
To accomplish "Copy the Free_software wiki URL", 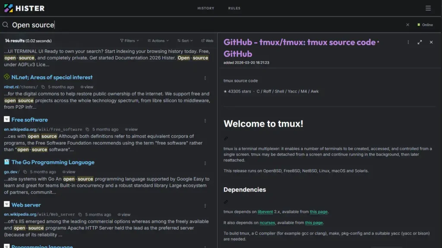I will [x=87, y=129].
